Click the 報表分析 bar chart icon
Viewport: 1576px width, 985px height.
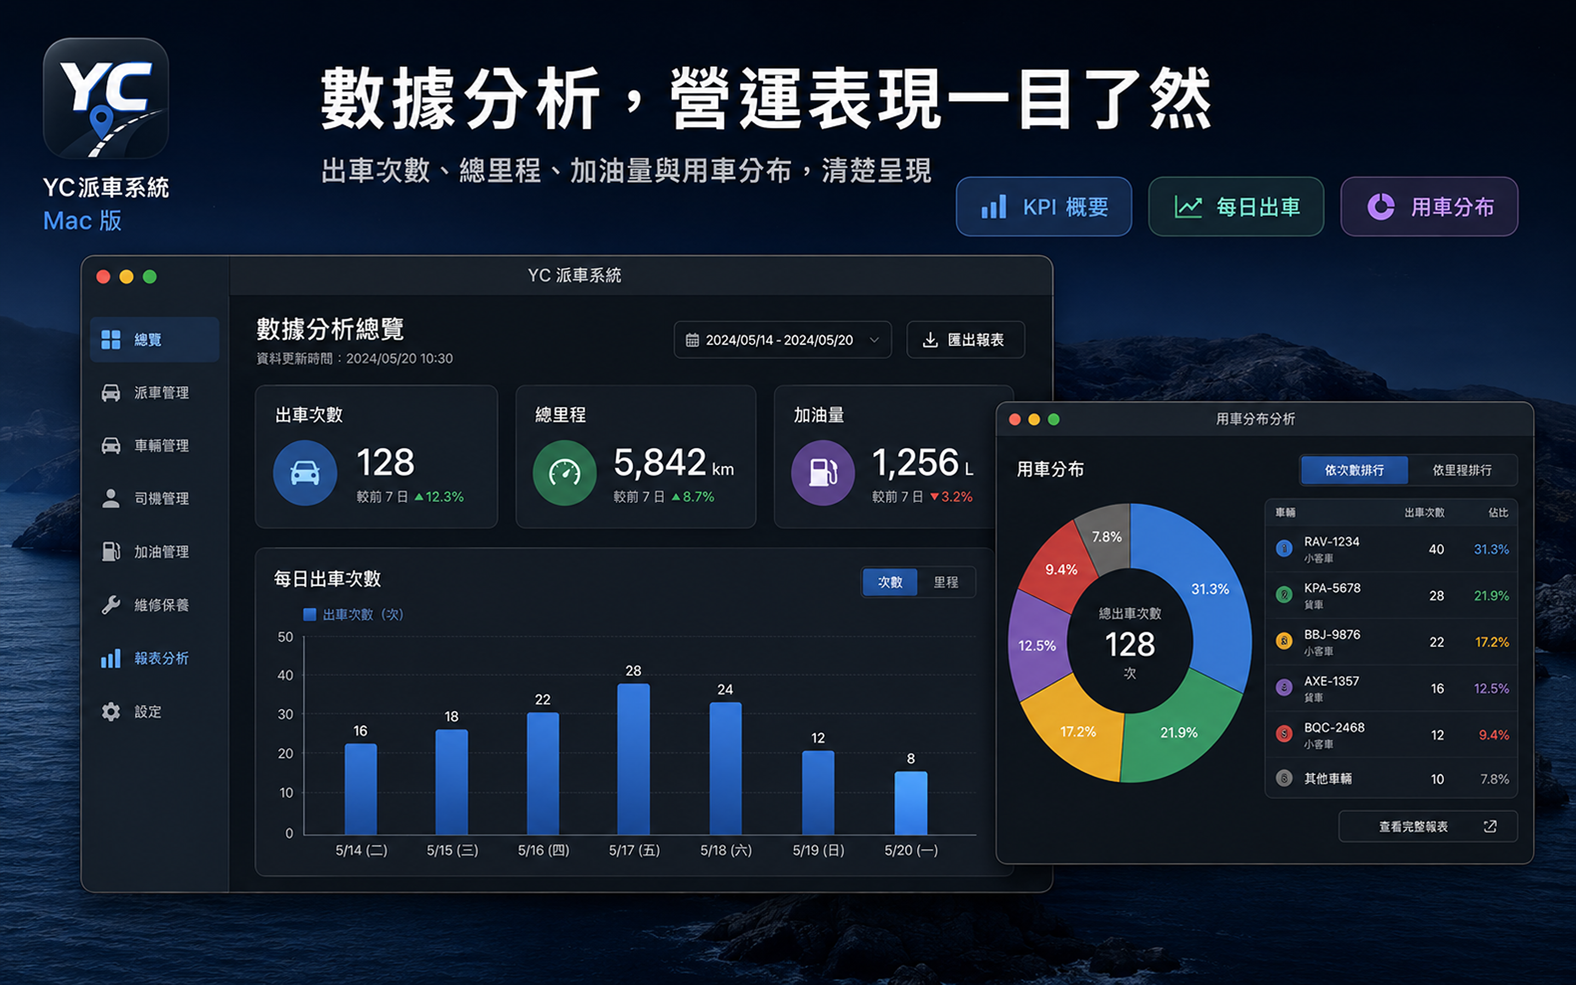point(111,658)
